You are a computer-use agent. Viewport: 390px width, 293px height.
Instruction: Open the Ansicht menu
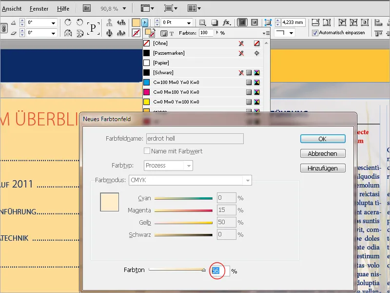(12, 8)
